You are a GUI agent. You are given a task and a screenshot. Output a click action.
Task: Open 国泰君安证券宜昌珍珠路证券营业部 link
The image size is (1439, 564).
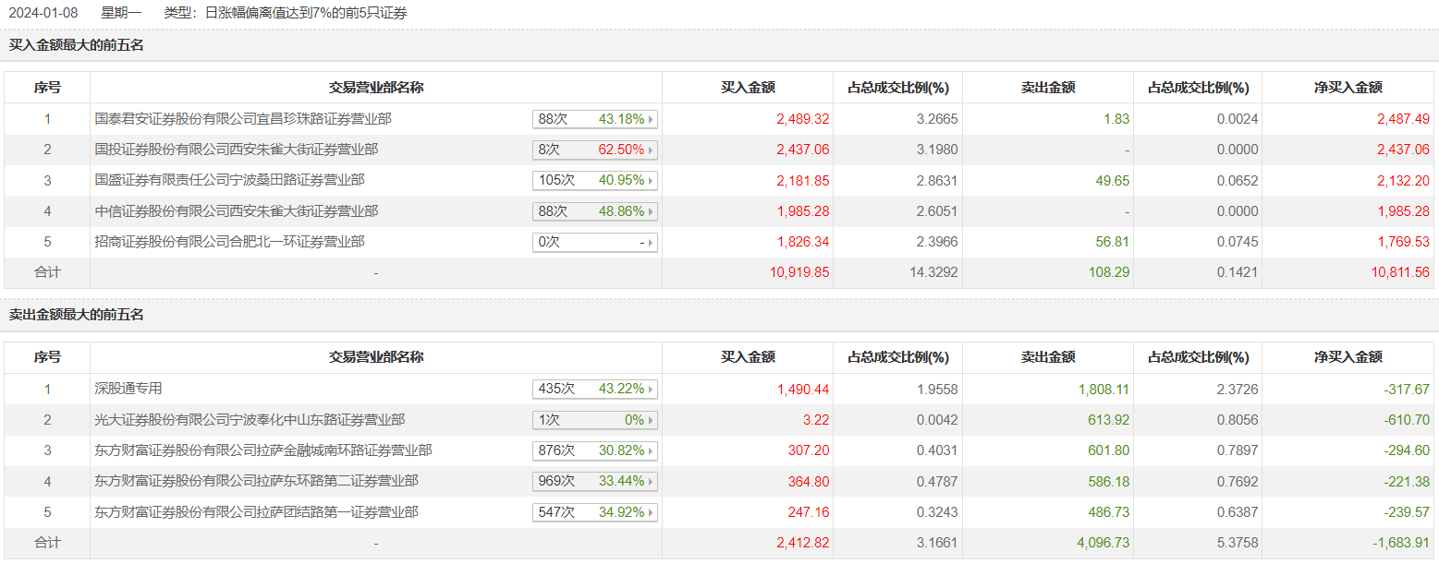coord(243,119)
